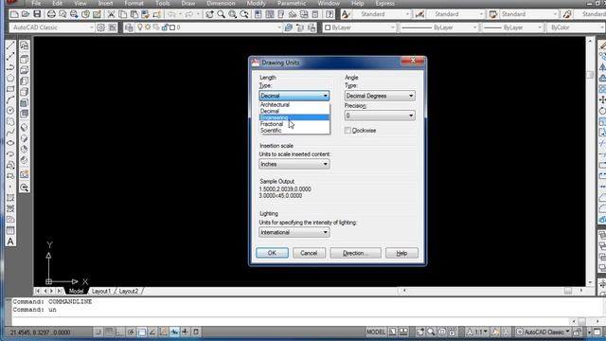Click the Help button in dialog
This screenshot has width=606, height=341.
pos(401,253)
